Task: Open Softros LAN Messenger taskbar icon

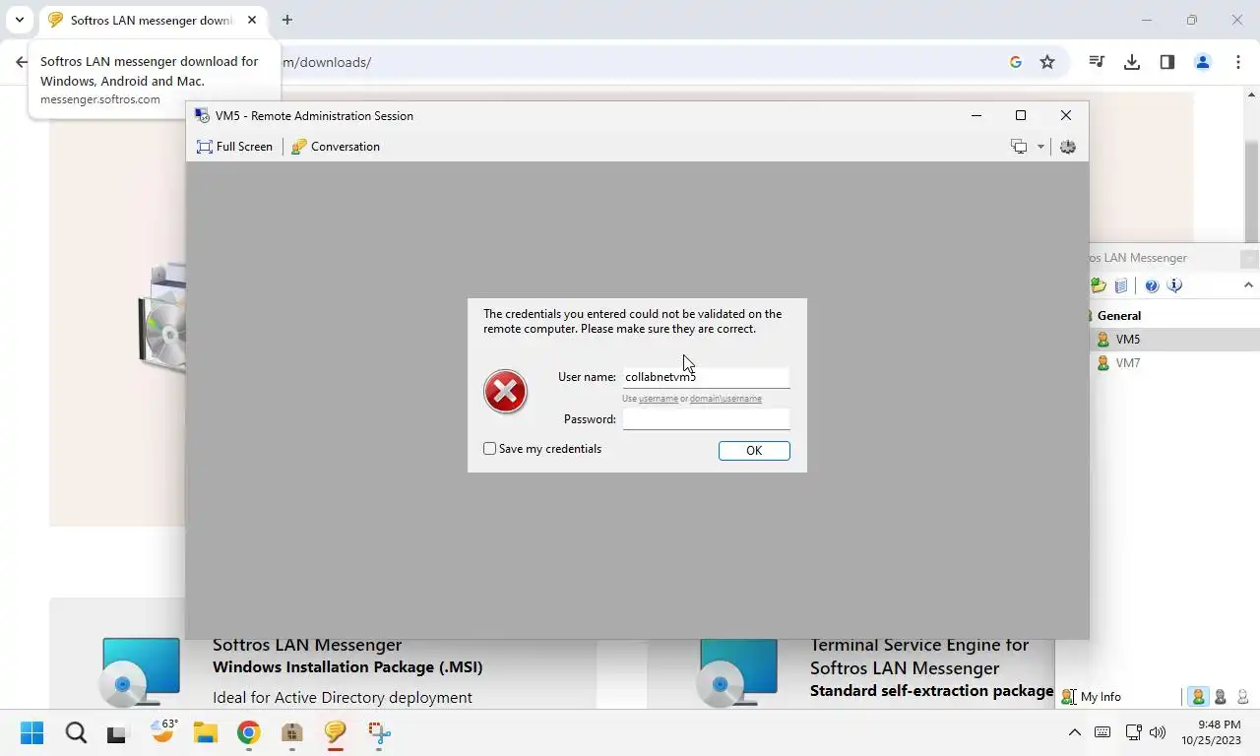Action: [335, 732]
